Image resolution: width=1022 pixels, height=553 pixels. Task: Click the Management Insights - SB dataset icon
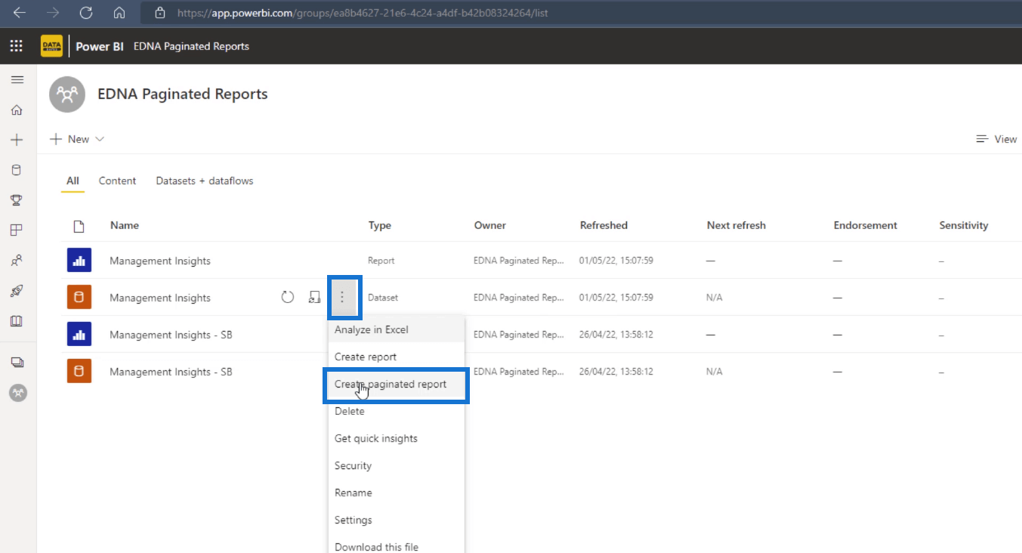[79, 372]
